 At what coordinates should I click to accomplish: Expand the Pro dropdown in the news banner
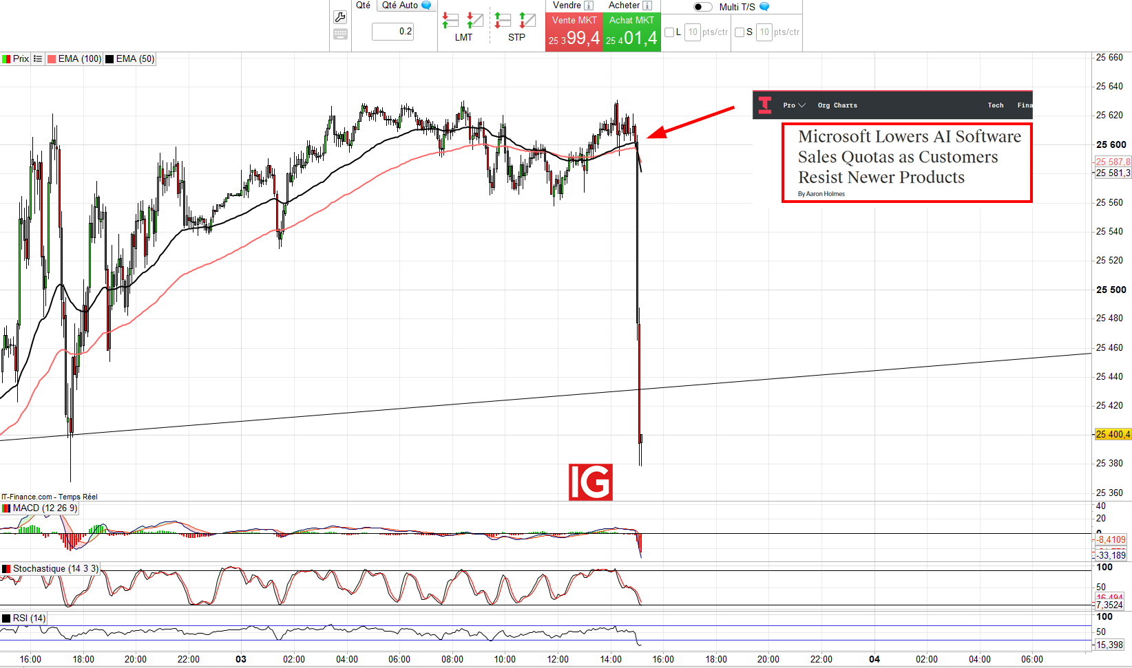coord(794,105)
